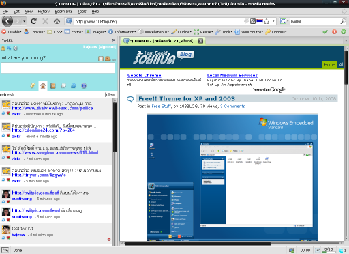Open the History menu

[x=44, y=11]
